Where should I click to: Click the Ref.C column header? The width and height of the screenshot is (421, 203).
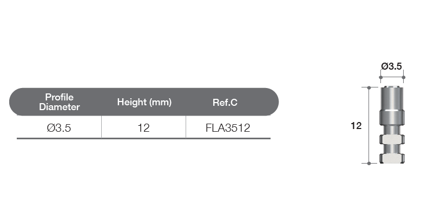[225, 102]
